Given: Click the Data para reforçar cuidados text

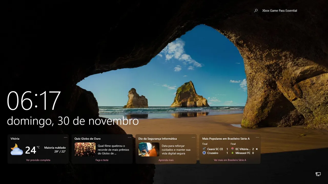Looking at the screenshot, I should point(176,149).
